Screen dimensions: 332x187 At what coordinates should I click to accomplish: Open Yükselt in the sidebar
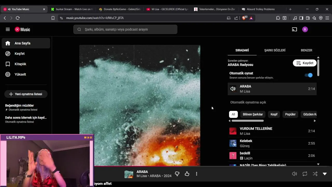click(x=26, y=74)
